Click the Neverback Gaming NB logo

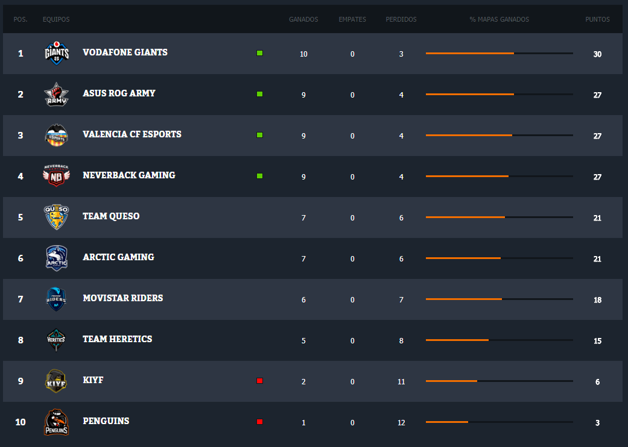[x=57, y=176]
